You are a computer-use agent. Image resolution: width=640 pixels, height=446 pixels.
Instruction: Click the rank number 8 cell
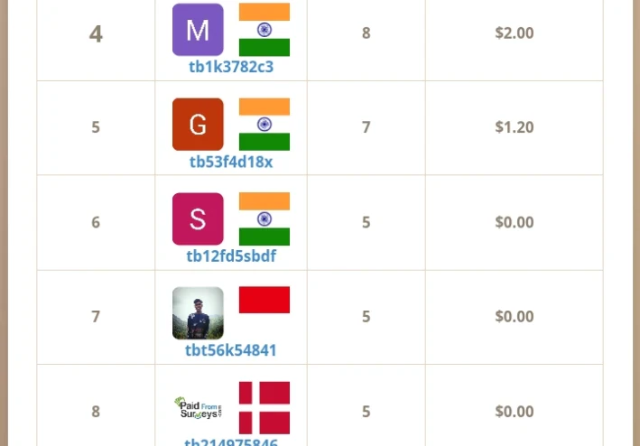point(96,412)
